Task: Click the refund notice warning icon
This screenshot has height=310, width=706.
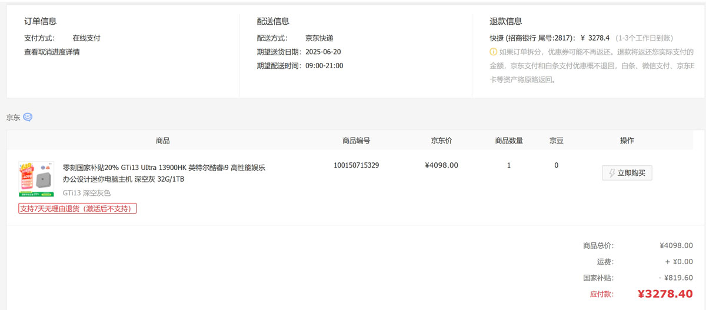Action: pos(494,52)
